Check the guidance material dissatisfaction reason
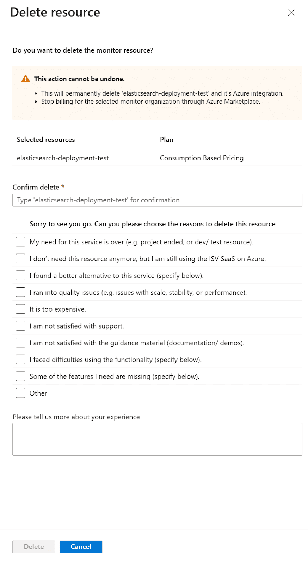This screenshot has height=564, width=308. pos(20,342)
